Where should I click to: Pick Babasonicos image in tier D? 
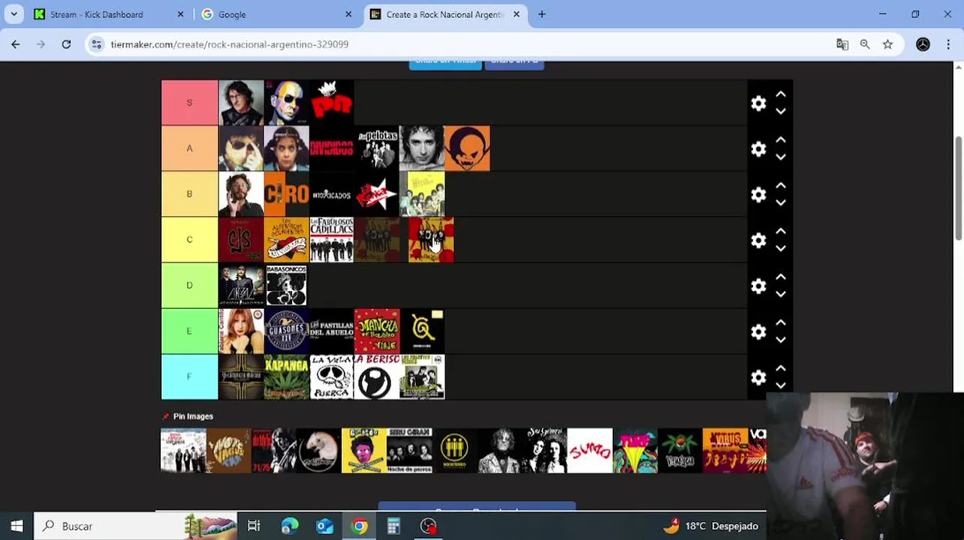click(286, 286)
